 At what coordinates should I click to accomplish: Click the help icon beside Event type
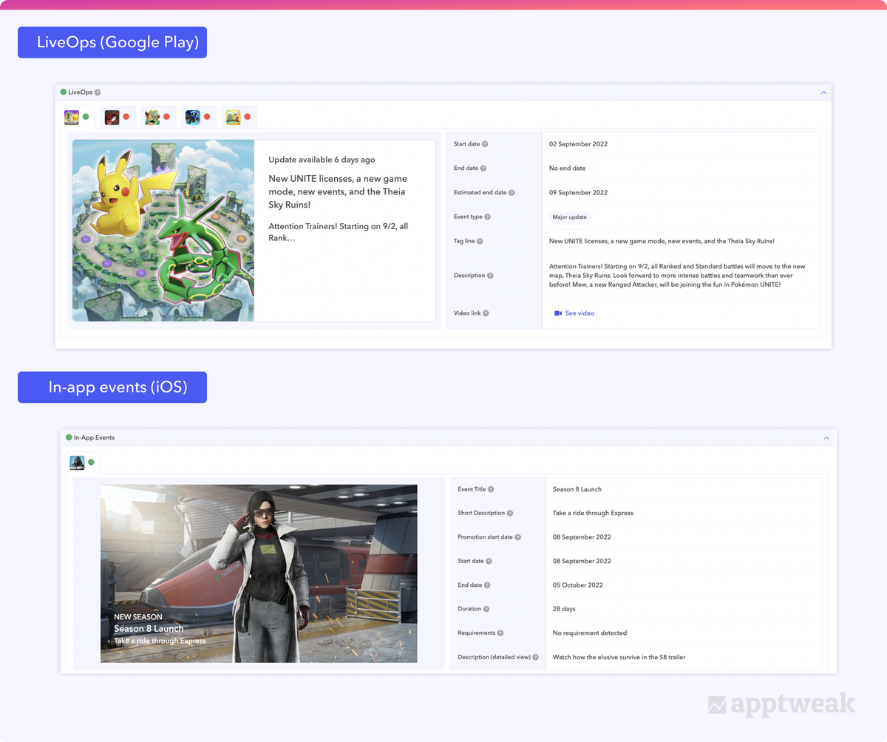(x=487, y=217)
